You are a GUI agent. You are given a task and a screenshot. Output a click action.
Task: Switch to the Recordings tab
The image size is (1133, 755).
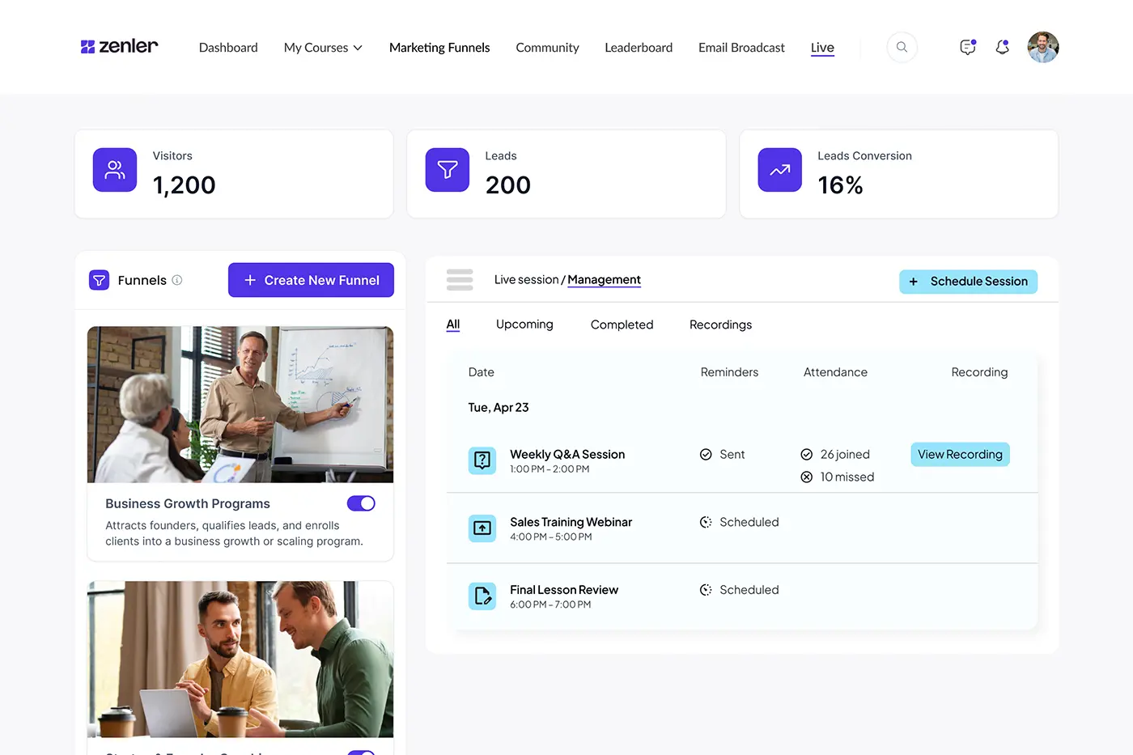[720, 324]
